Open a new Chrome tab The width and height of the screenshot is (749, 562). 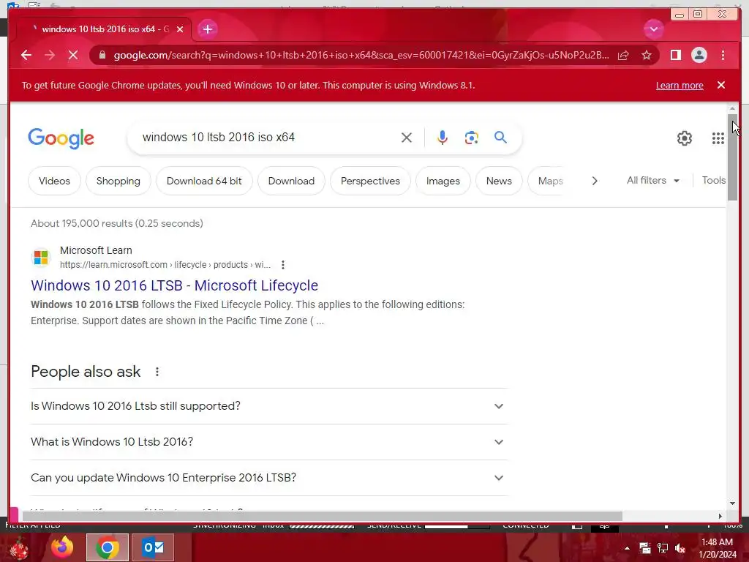[x=207, y=29]
